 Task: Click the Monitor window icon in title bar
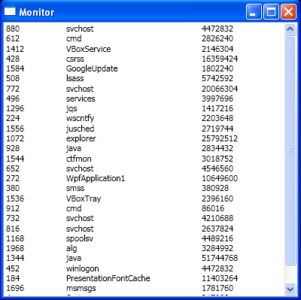tap(10, 11)
